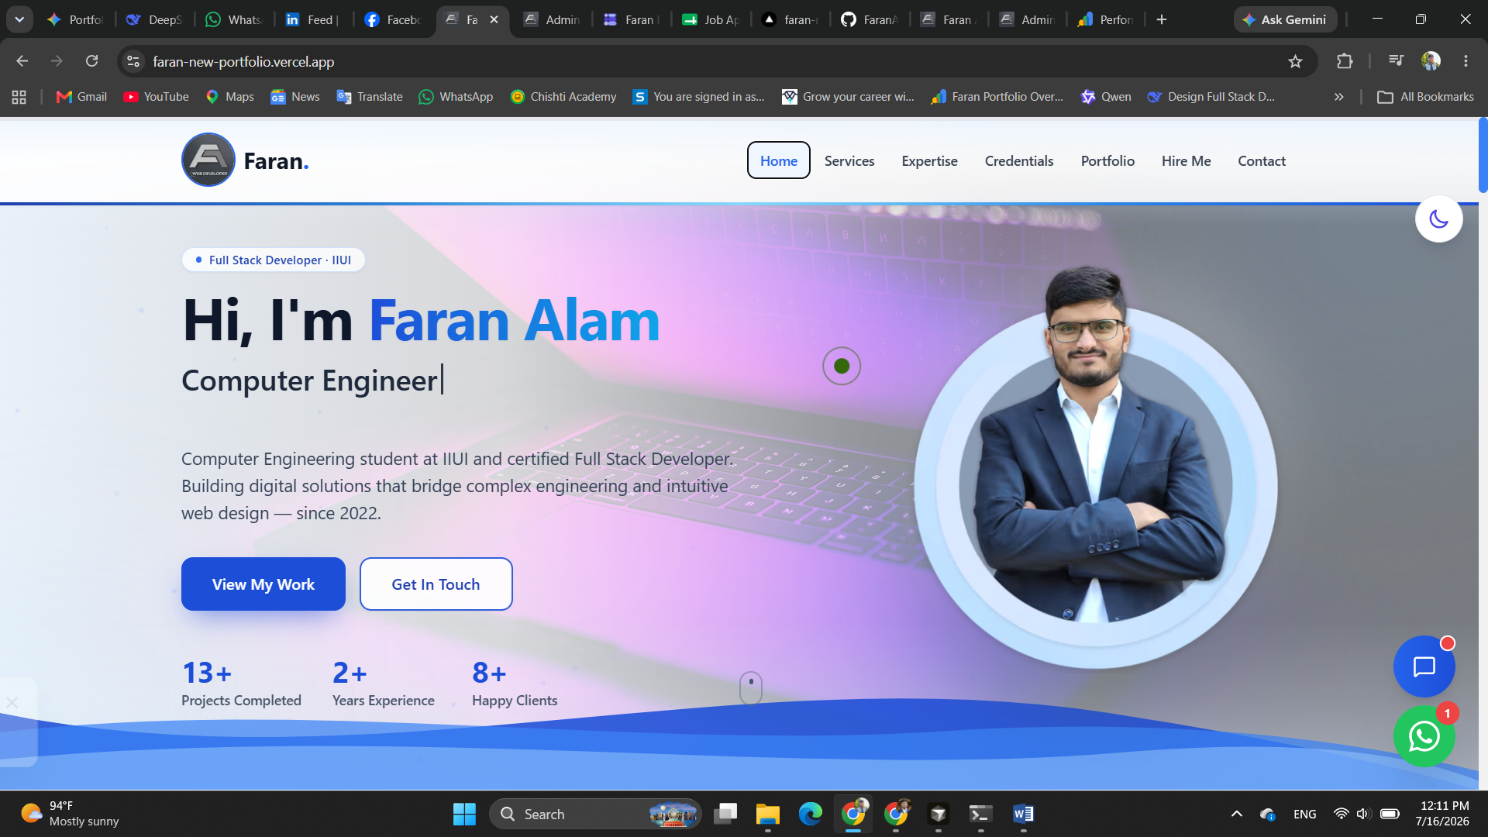
Task: Open the Gmail bookmark
Action: point(81,97)
